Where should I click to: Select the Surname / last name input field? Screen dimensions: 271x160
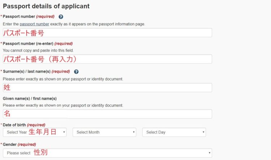click(107, 87)
